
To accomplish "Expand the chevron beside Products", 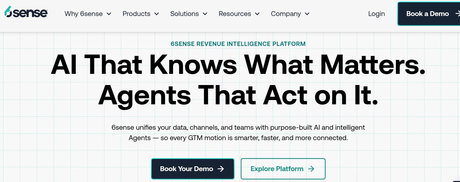I will tap(157, 14).
